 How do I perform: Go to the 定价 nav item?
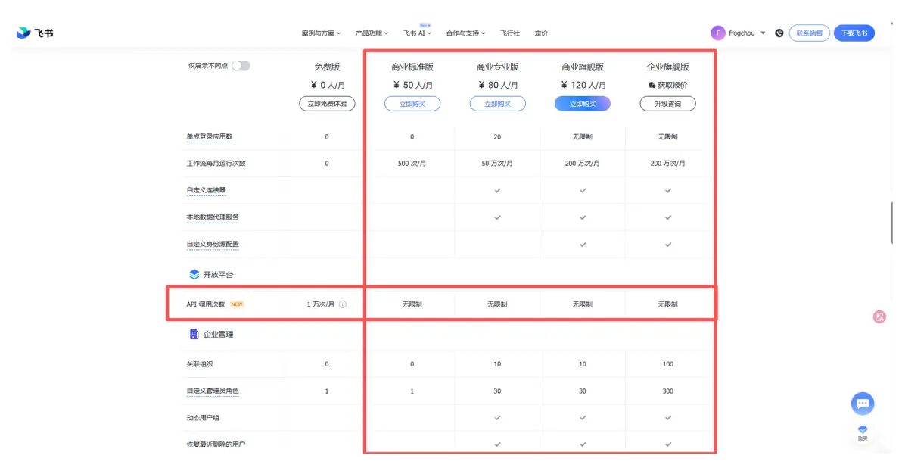coord(541,33)
